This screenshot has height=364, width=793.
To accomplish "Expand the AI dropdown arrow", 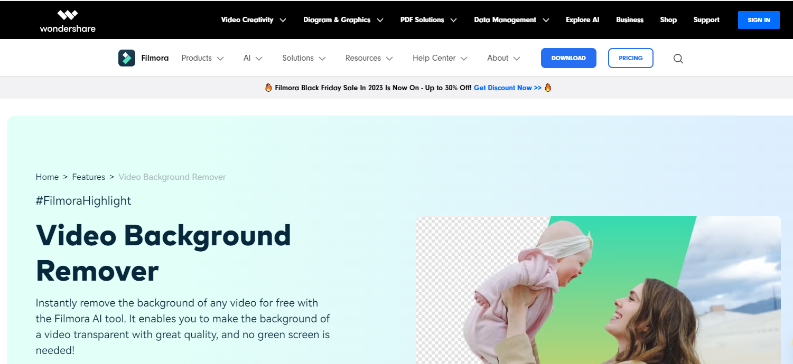I will 259,59.
